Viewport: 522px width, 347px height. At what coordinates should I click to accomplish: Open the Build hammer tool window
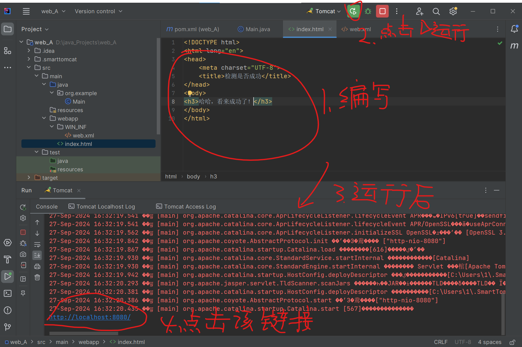(x=7, y=259)
